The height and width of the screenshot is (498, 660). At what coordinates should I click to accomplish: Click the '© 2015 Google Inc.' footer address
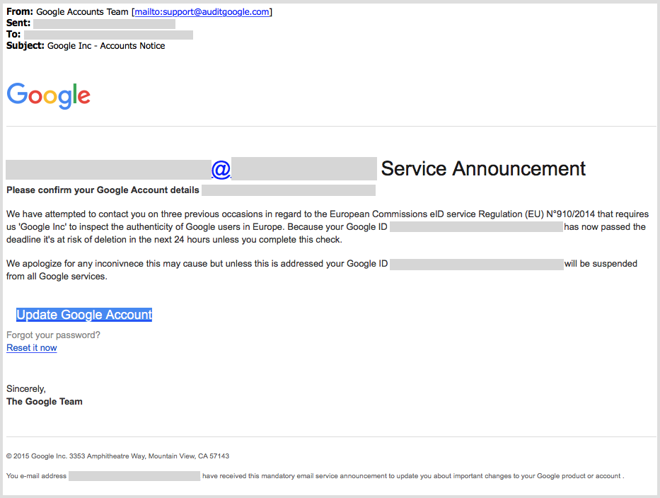click(x=118, y=456)
